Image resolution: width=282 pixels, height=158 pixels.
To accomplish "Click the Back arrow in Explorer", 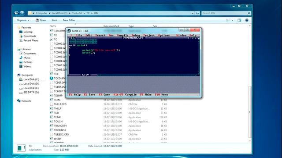I will (x=16, y=13).
